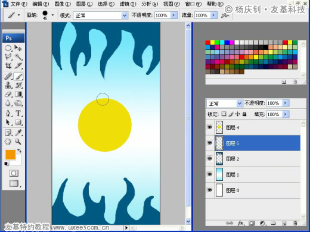This screenshot has height=232, width=310.
Task: Open brush 不透明度 slider arrow in options bar
Action: (174, 15)
